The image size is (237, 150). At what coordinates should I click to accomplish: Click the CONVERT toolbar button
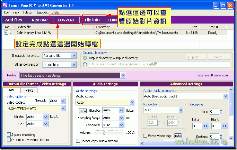pos(66,20)
